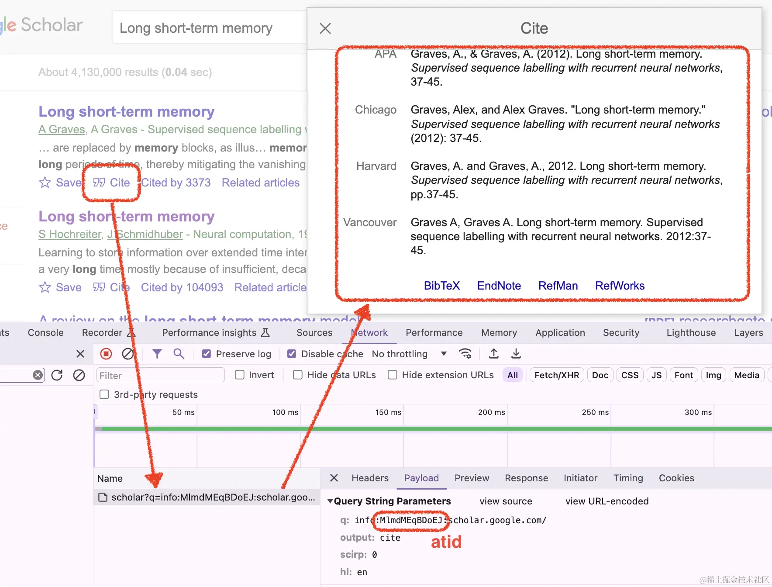This screenshot has height=587, width=772.
Task: Open S Hochreiter author link
Action: click(70, 234)
